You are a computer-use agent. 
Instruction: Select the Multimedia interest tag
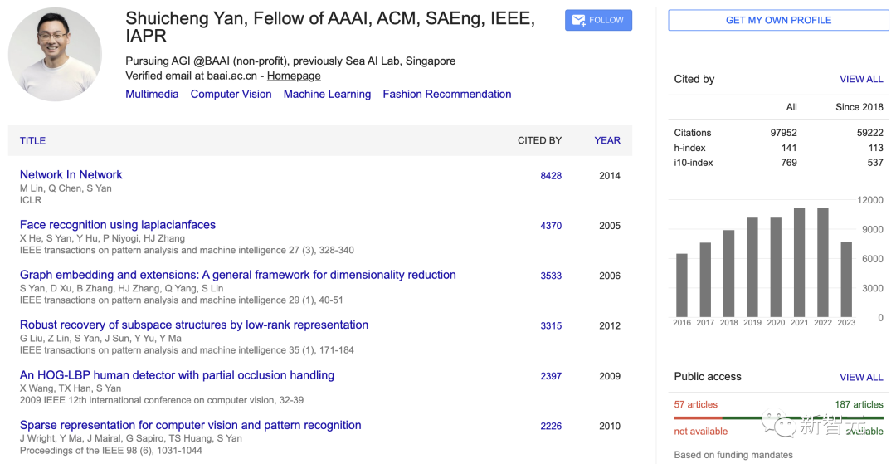(152, 95)
